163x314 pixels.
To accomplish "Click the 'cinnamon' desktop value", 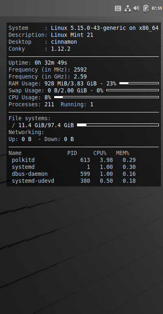I will pyautogui.click(x=64, y=42).
